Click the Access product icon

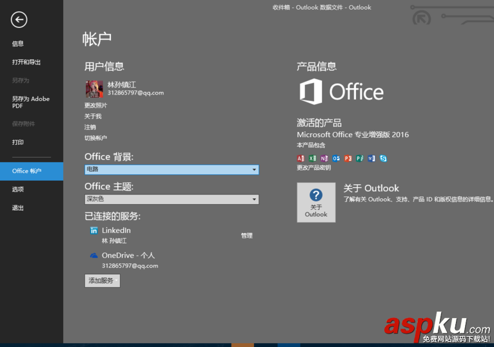[301, 158]
